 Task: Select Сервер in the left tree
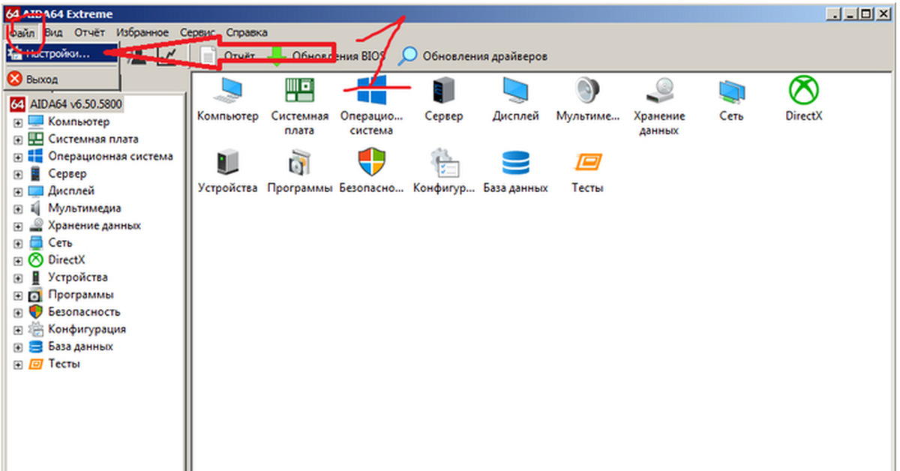(x=67, y=173)
